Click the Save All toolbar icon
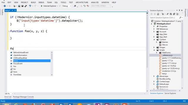 (26, 6)
